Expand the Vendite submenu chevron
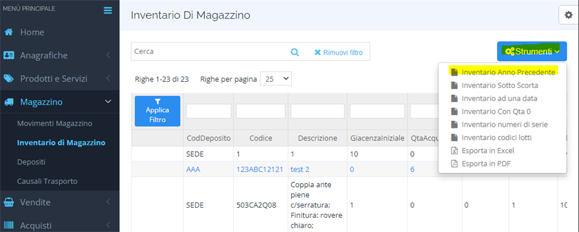 pyautogui.click(x=108, y=202)
